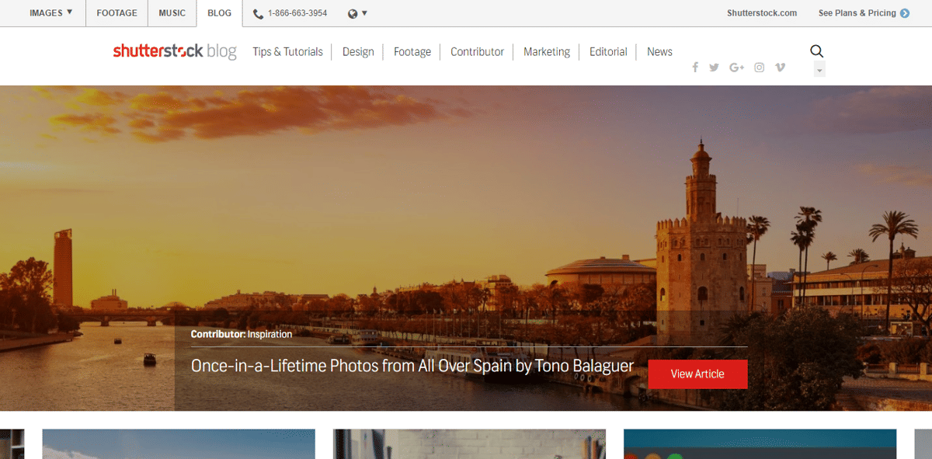Screen dimensions: 932x459
Task: Switch to the Music top tab
Action: click(172, 13)
